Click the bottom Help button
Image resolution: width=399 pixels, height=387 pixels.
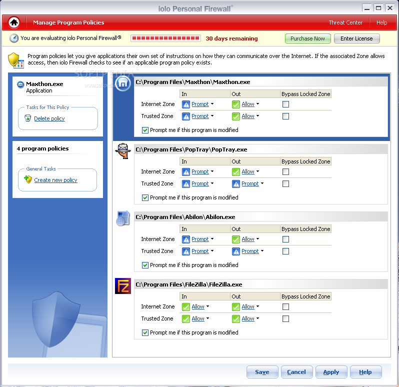(365, 372)
